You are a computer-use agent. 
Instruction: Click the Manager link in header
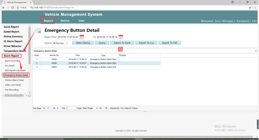coord(228,21)
